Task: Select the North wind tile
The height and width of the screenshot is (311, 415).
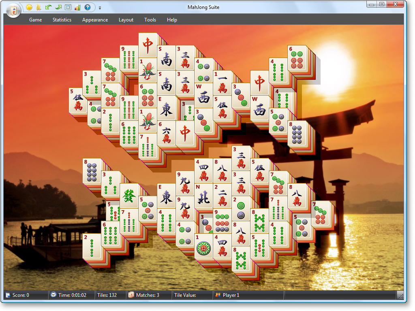Action: 203,196
